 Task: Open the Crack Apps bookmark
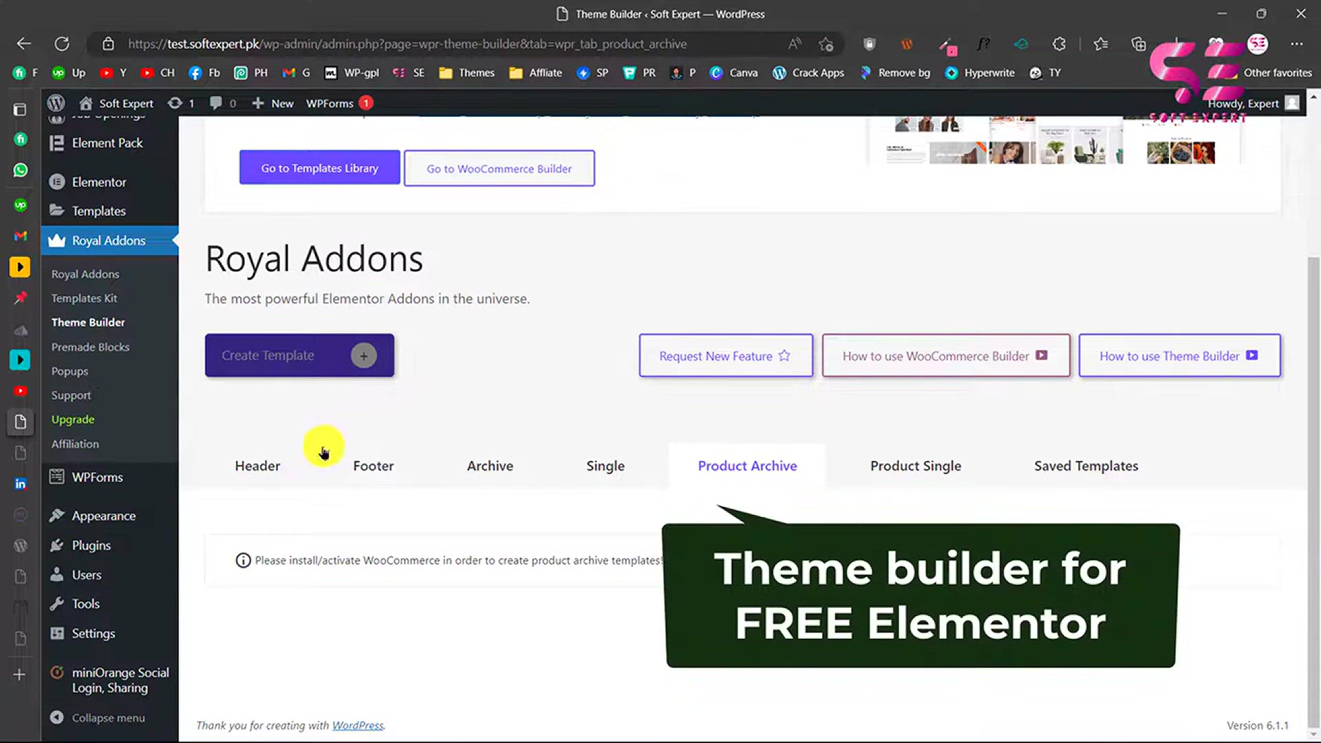(808, 73)
